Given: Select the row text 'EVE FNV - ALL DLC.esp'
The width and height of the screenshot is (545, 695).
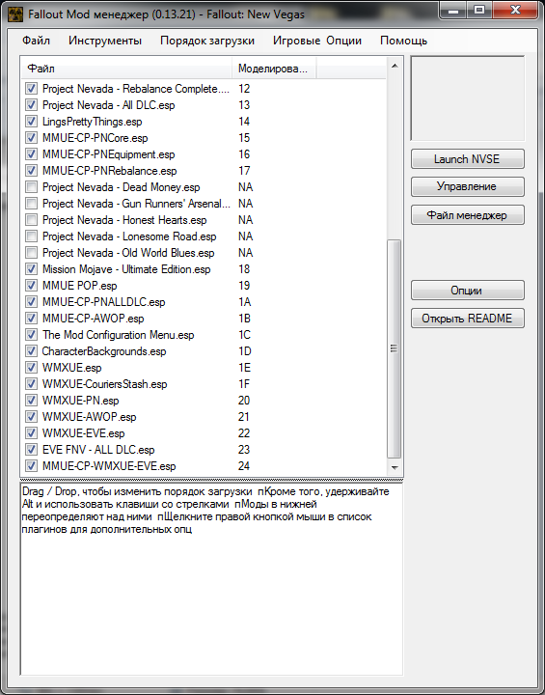Looking at the screenshot, I should [x=98, y=450].
